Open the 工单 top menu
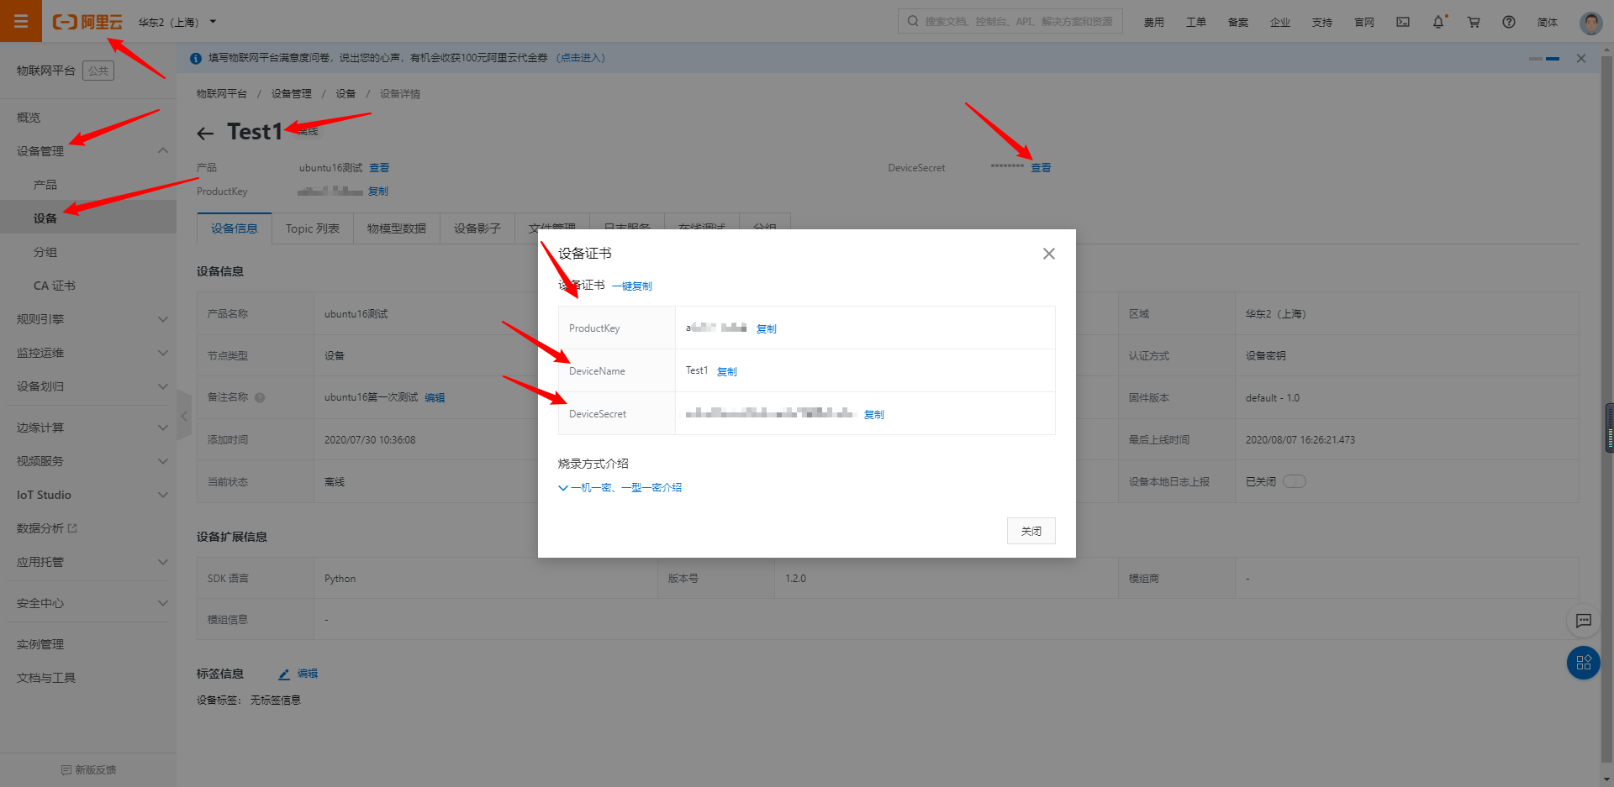This screenshot has height=787, width=1614. pos(1196,23)
